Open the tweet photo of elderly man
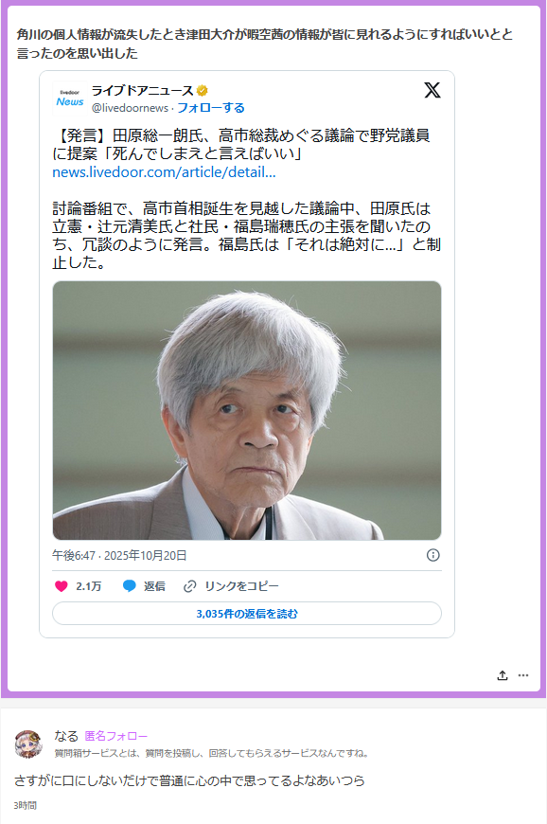This screenshot has height=824, width=547. (x=247, y=410)
